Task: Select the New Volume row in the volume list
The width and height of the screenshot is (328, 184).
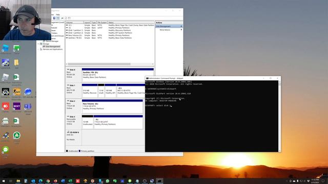Action: 110,35
